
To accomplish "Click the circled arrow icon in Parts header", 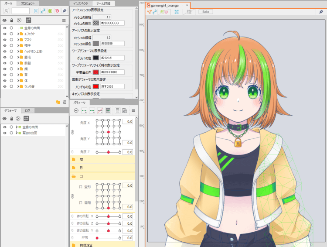I will (x=19, y=20).
